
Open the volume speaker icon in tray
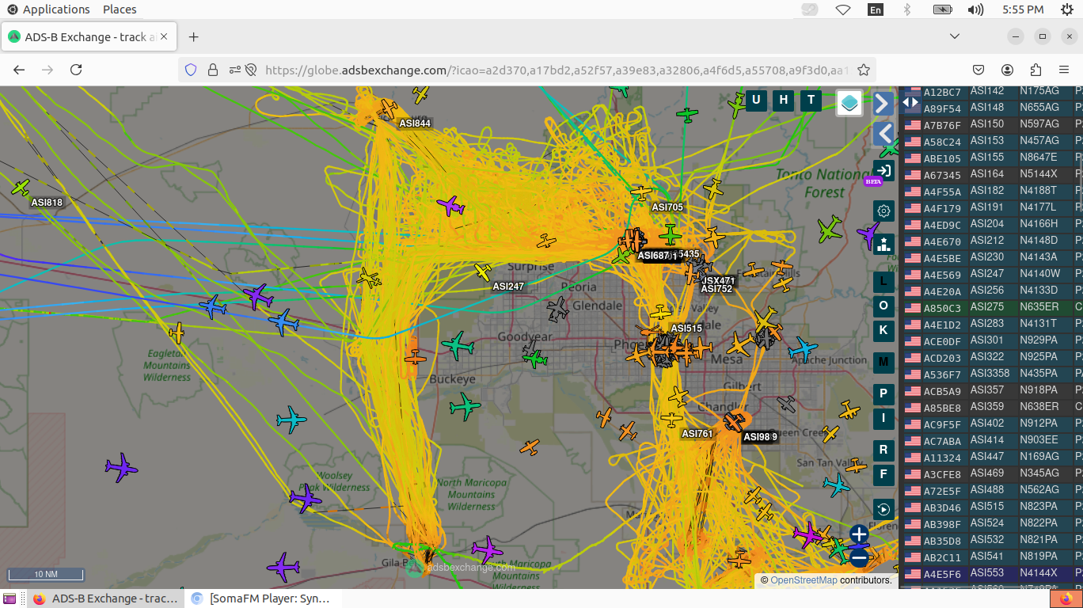coord(976,9)
